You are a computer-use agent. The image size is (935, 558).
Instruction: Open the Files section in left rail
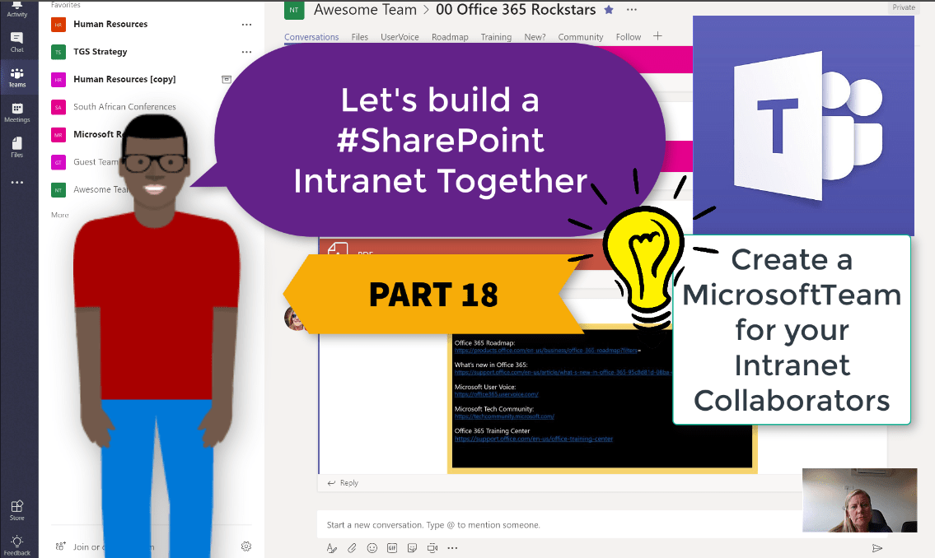click(x=17, y=147)
